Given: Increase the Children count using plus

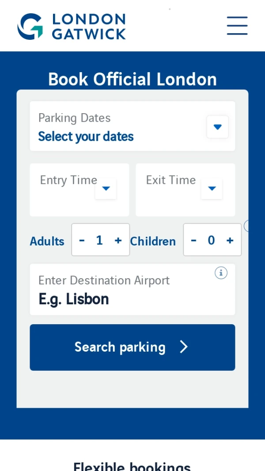Looking at the screenshot, I should pyautogui.click(x=230, y=240).
